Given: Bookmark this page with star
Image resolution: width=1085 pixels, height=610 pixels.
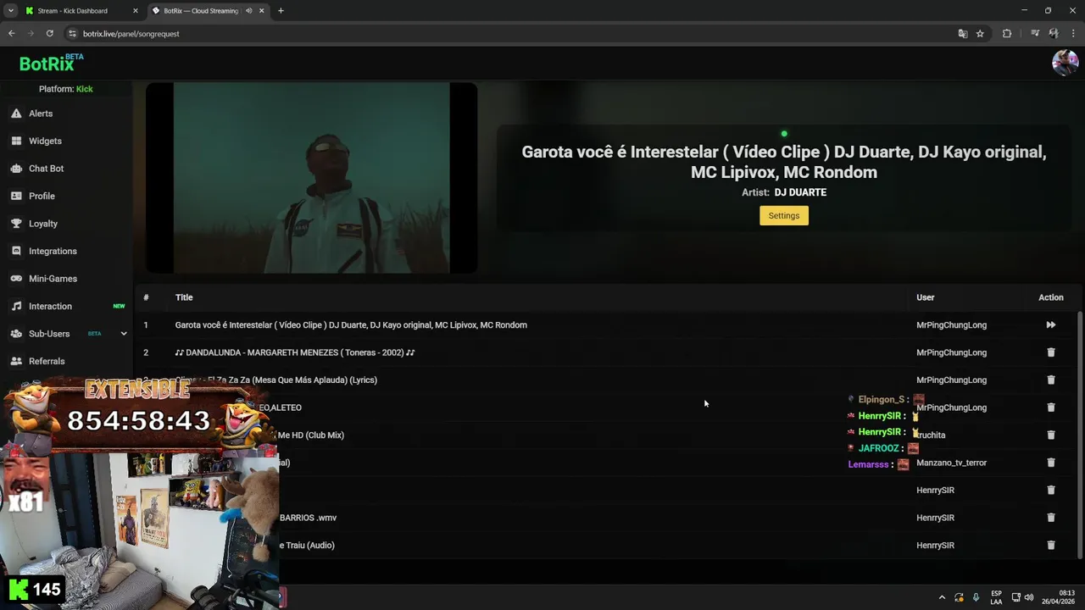Looking at the screenshot, I should tap(980, 34).
